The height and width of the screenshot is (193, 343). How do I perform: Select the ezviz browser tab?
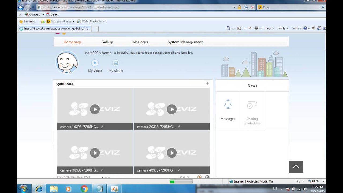click(x=55, y=28)
